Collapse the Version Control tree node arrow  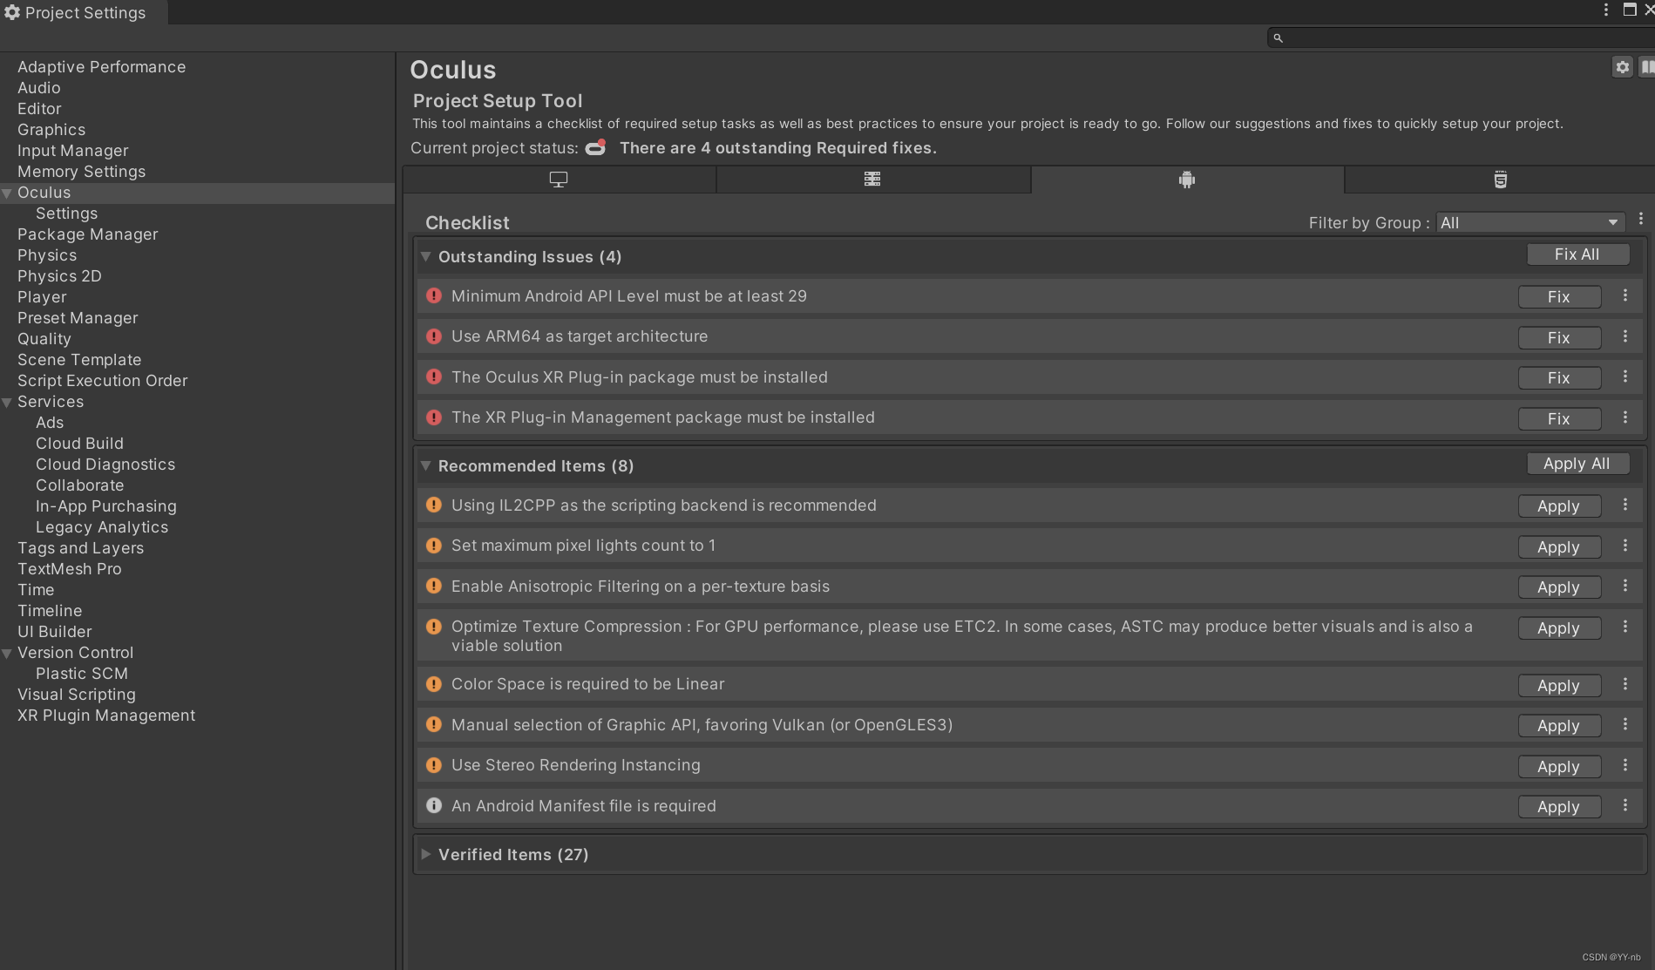point(7,654)
